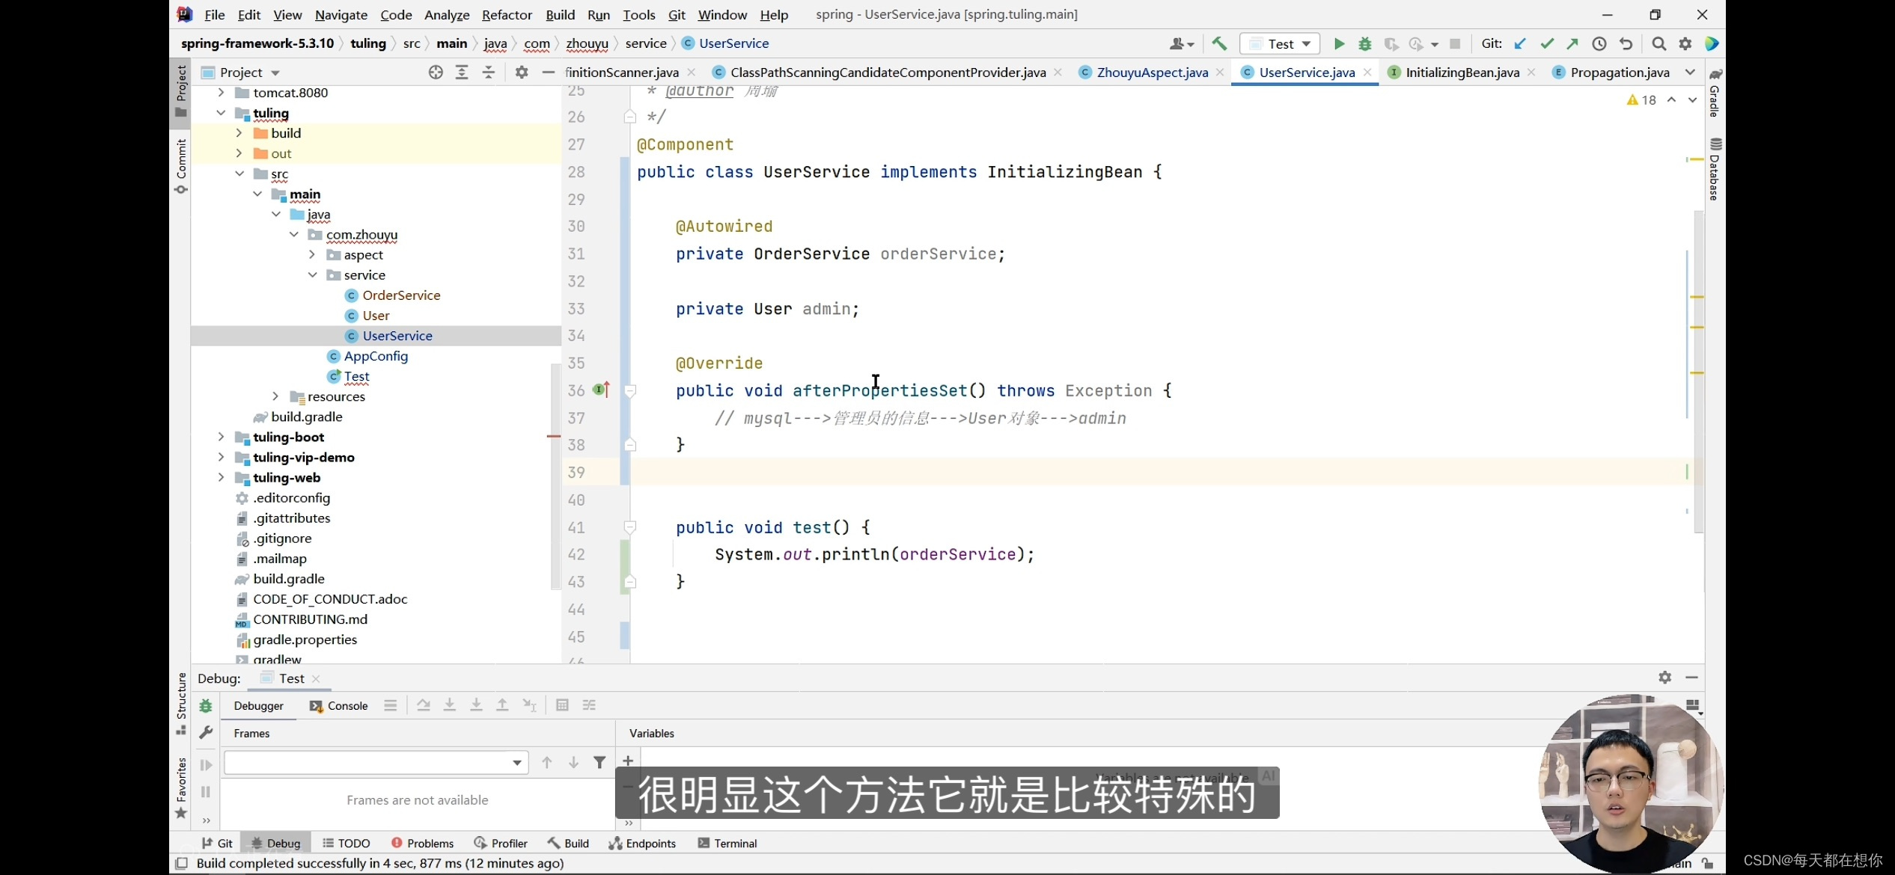The width and height of the screenshot is (1895, 875).
Task: Collapse all in Project panel
Action: tap(489, 73)
